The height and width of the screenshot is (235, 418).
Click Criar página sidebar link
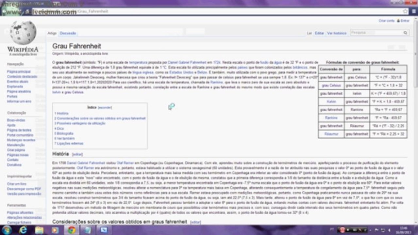16,150
